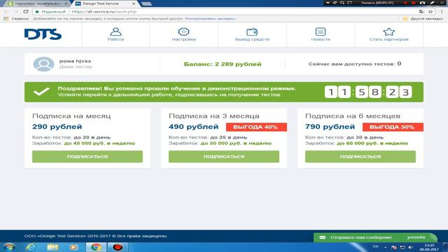Click the taskbar clock showing 13:25
The height and width of the screenshot is (252, 448).
click(429, 247)
